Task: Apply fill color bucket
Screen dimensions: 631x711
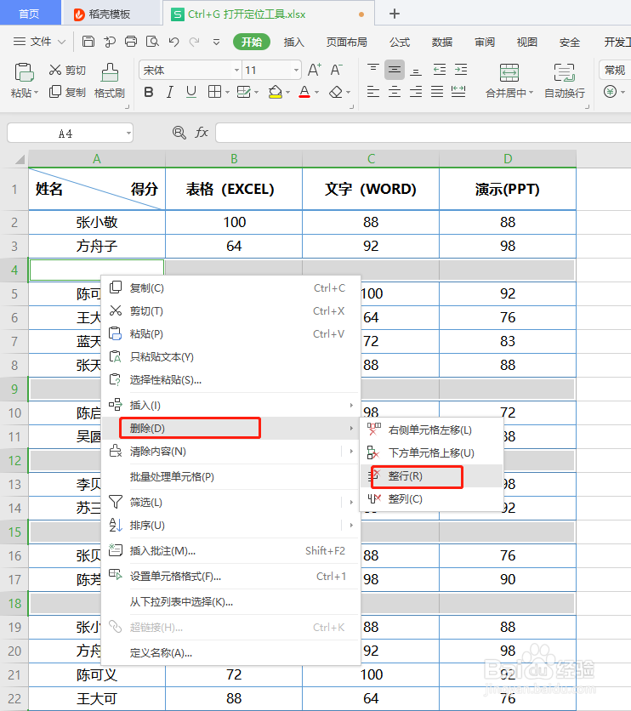Action: point(276,93)
